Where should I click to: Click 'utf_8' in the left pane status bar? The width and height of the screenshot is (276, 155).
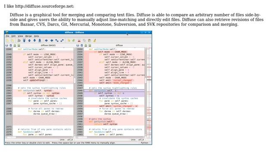(70, 139)
